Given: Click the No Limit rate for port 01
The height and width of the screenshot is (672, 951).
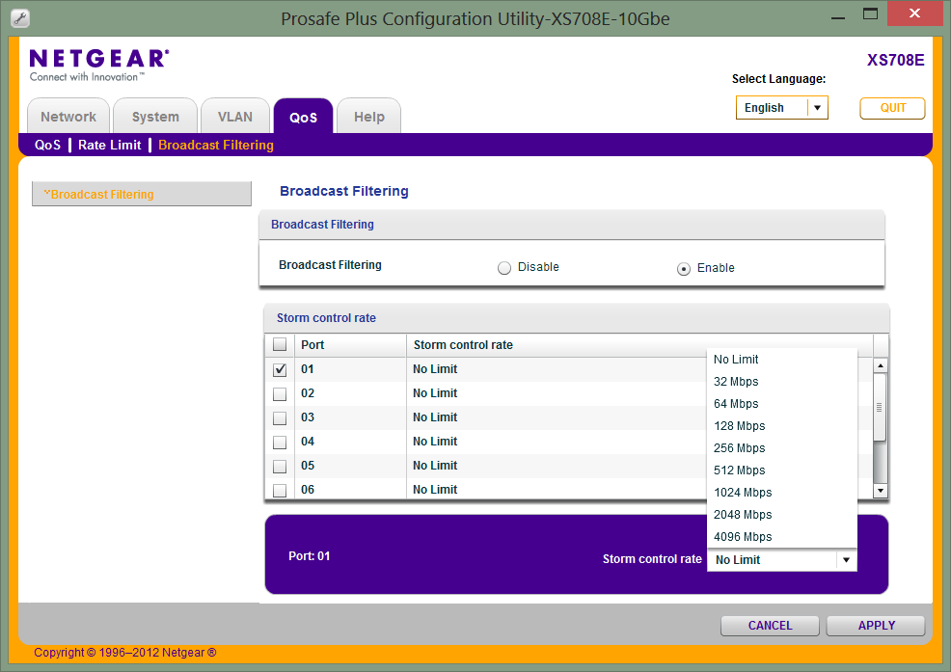Looking at the screenshot, I should 435,369.
